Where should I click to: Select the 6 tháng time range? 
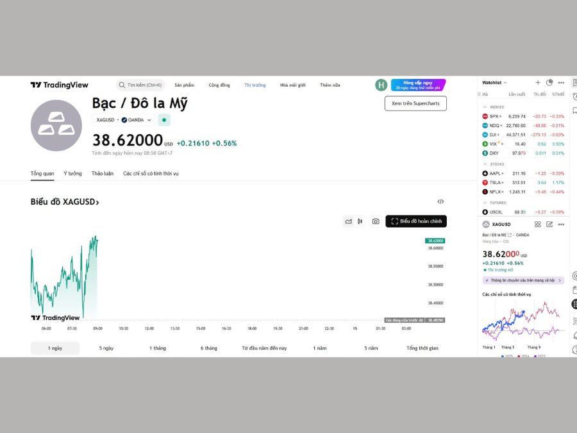tap(208, 348)
